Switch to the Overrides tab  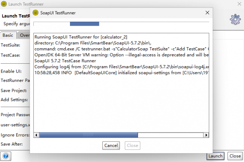pyautogui.click(x=24, y=35)
